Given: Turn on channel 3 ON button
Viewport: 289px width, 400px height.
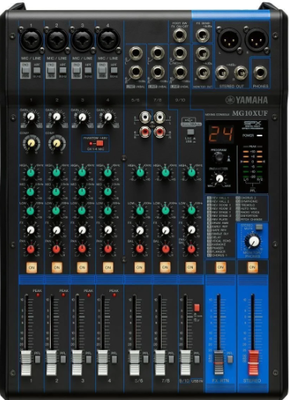Looking at the screenshot, I should (x=82, y=268).
